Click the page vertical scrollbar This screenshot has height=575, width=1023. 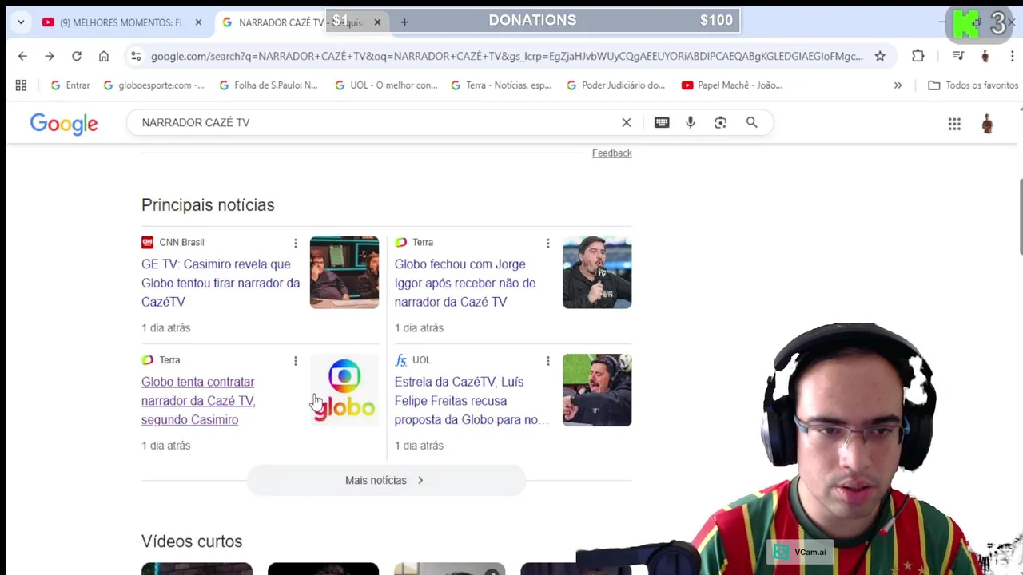pyautogui.click(x=1019, y=217)
